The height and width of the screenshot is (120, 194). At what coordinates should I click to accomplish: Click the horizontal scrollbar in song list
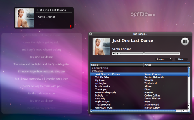point(134,111)
